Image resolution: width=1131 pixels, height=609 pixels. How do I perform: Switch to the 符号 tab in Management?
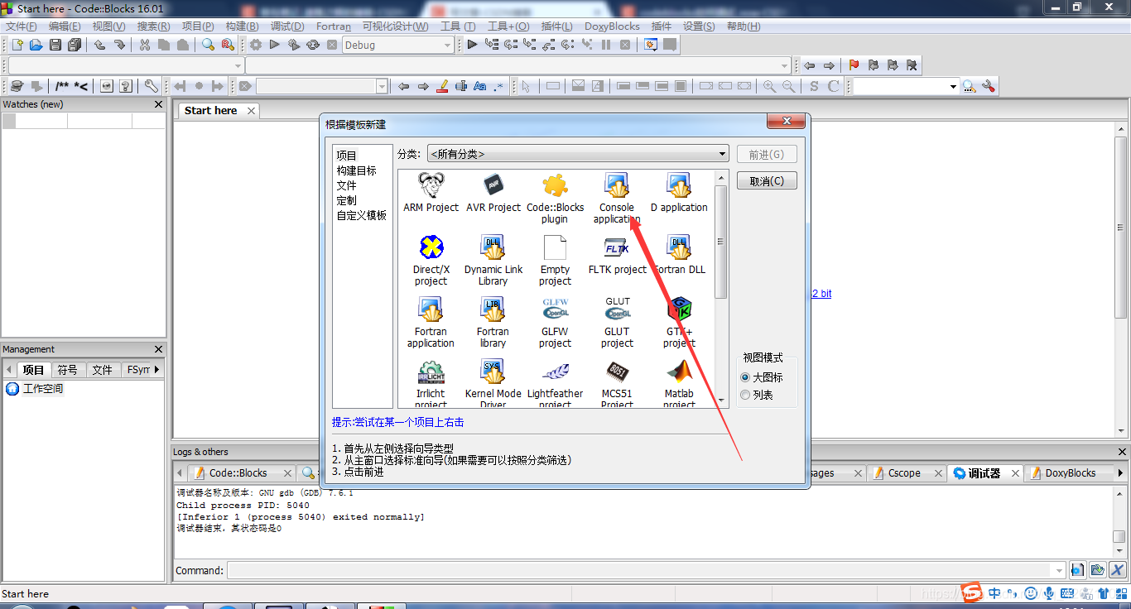[x=68, y=370]
